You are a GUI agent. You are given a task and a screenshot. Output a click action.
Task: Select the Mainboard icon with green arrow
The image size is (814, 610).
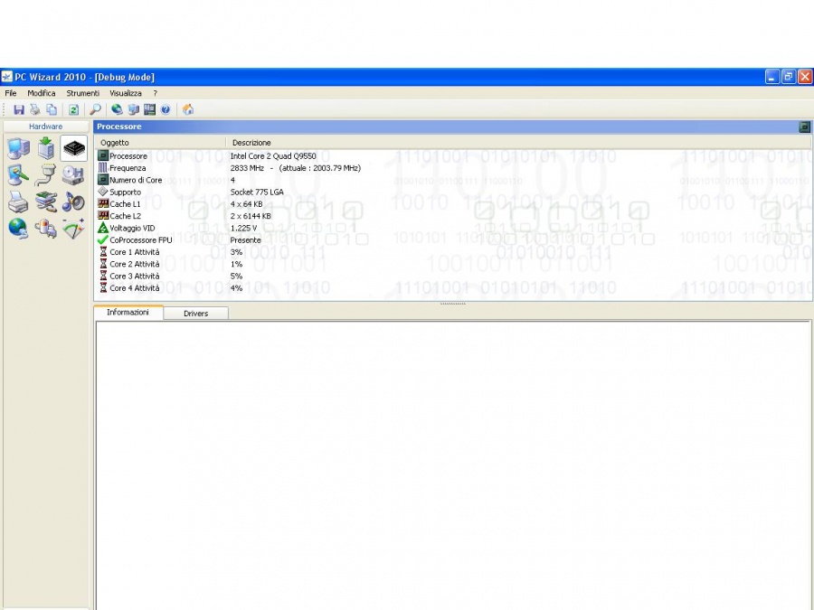(x=46, y=149)
